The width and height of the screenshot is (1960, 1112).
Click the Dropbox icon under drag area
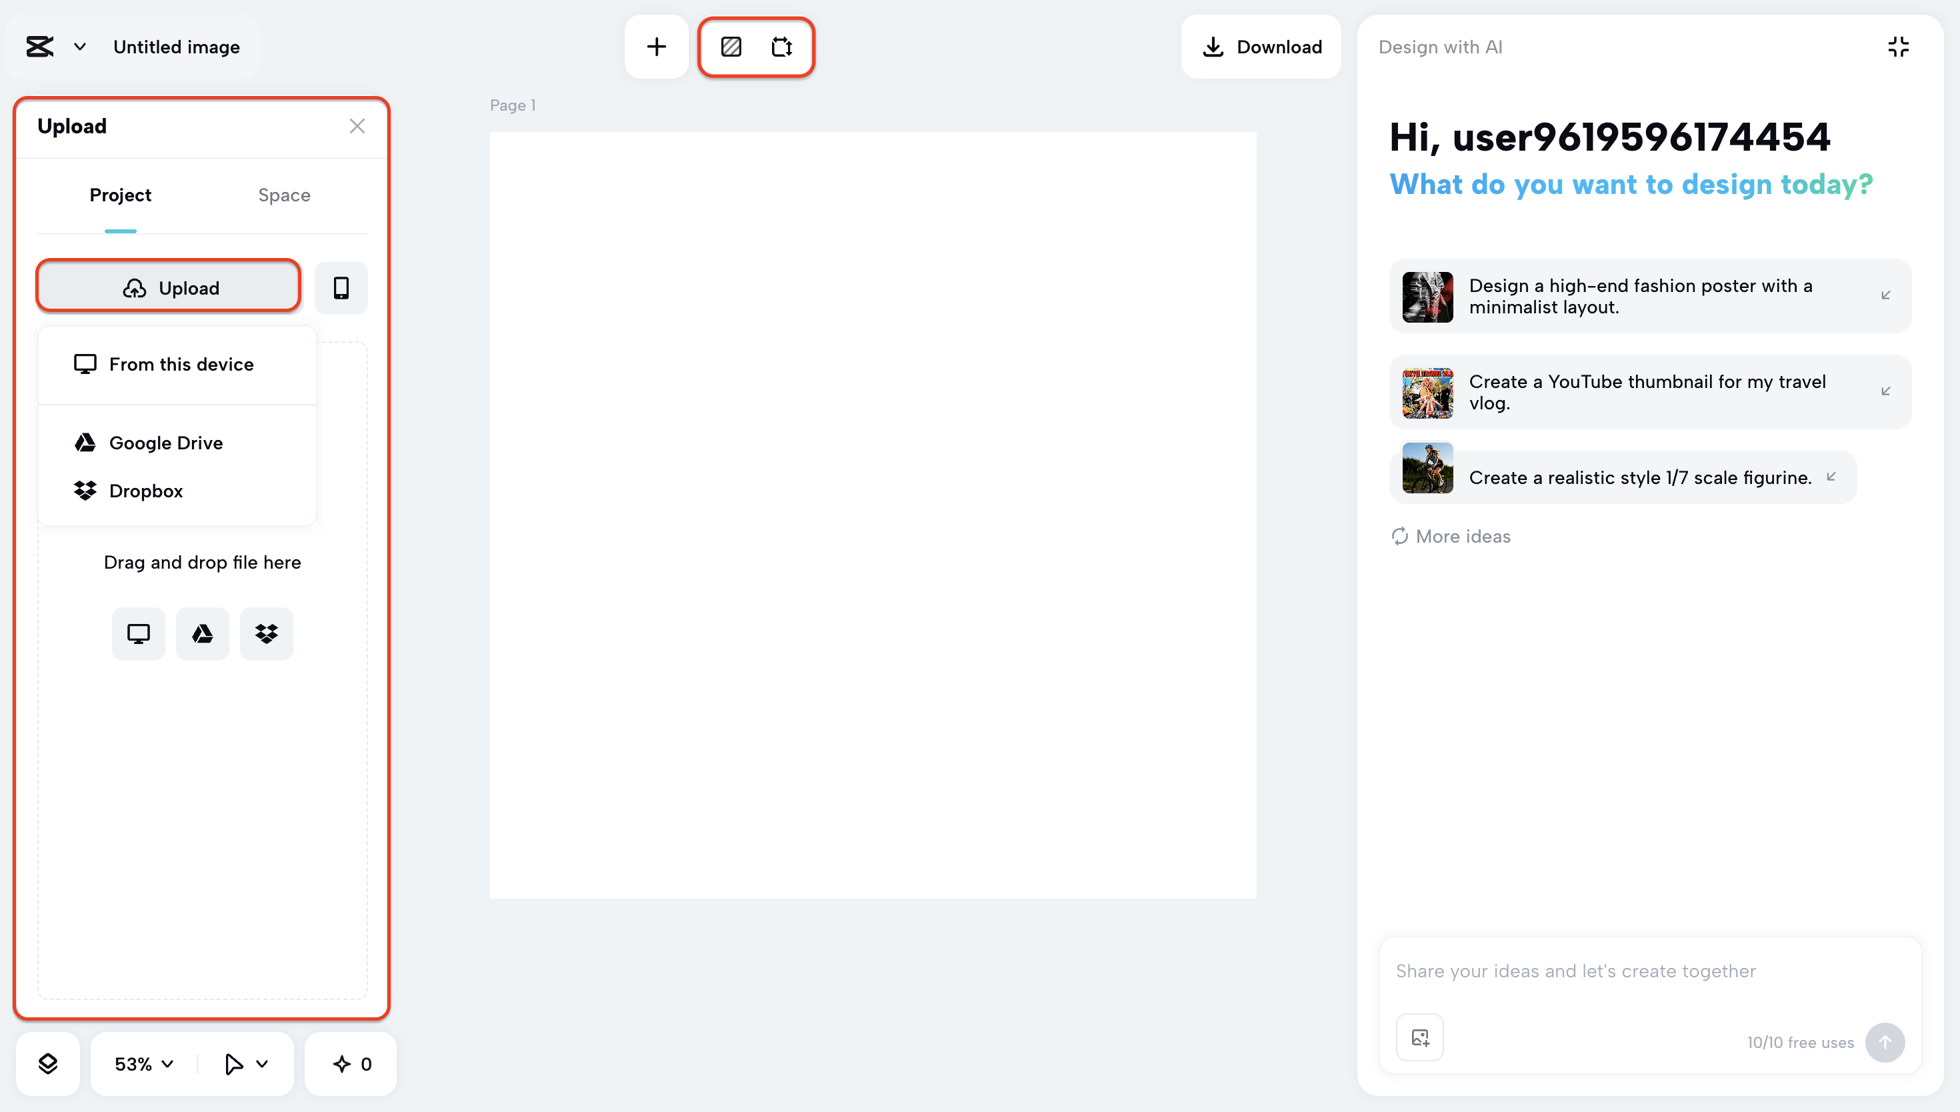266,633
